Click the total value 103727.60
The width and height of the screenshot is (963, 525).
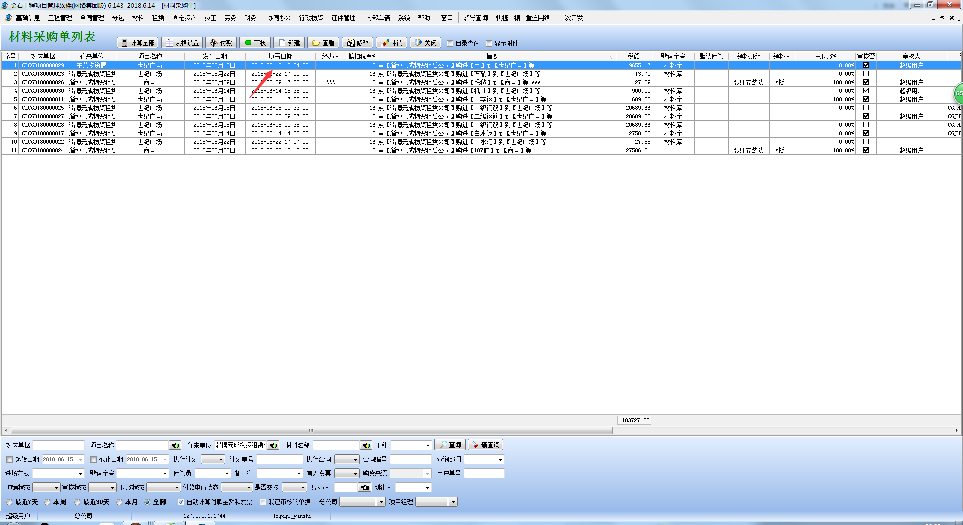point(635,420)
